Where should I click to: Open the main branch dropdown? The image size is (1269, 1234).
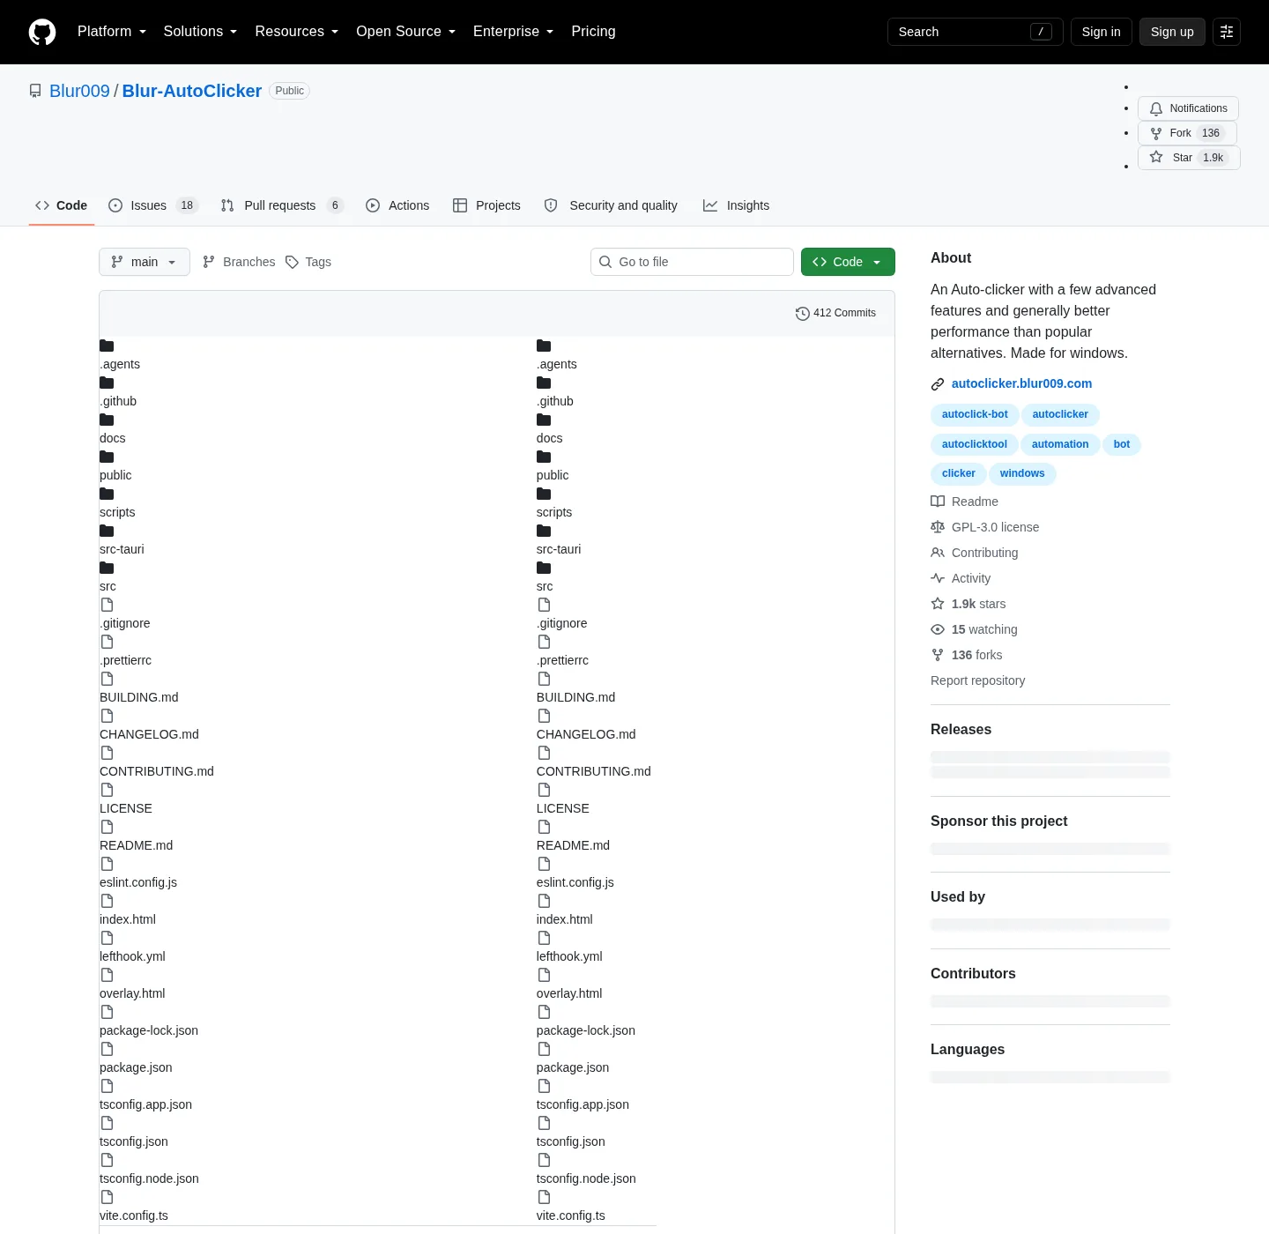point(145,262)
